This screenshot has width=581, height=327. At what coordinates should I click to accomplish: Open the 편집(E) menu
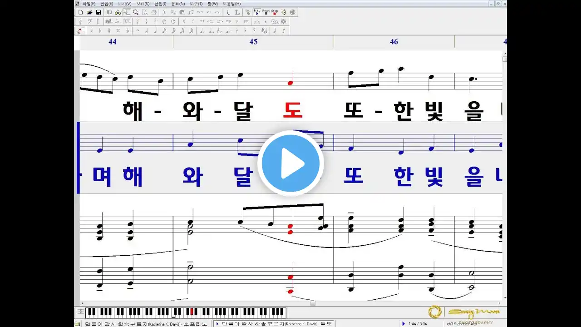106,4
